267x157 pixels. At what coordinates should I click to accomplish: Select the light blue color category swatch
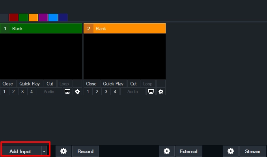[53, 18]
